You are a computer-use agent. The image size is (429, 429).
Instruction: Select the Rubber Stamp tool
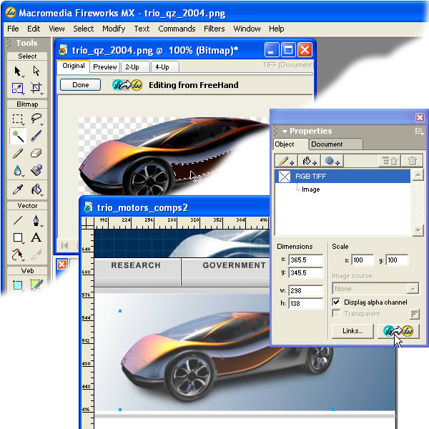[36, 170]
